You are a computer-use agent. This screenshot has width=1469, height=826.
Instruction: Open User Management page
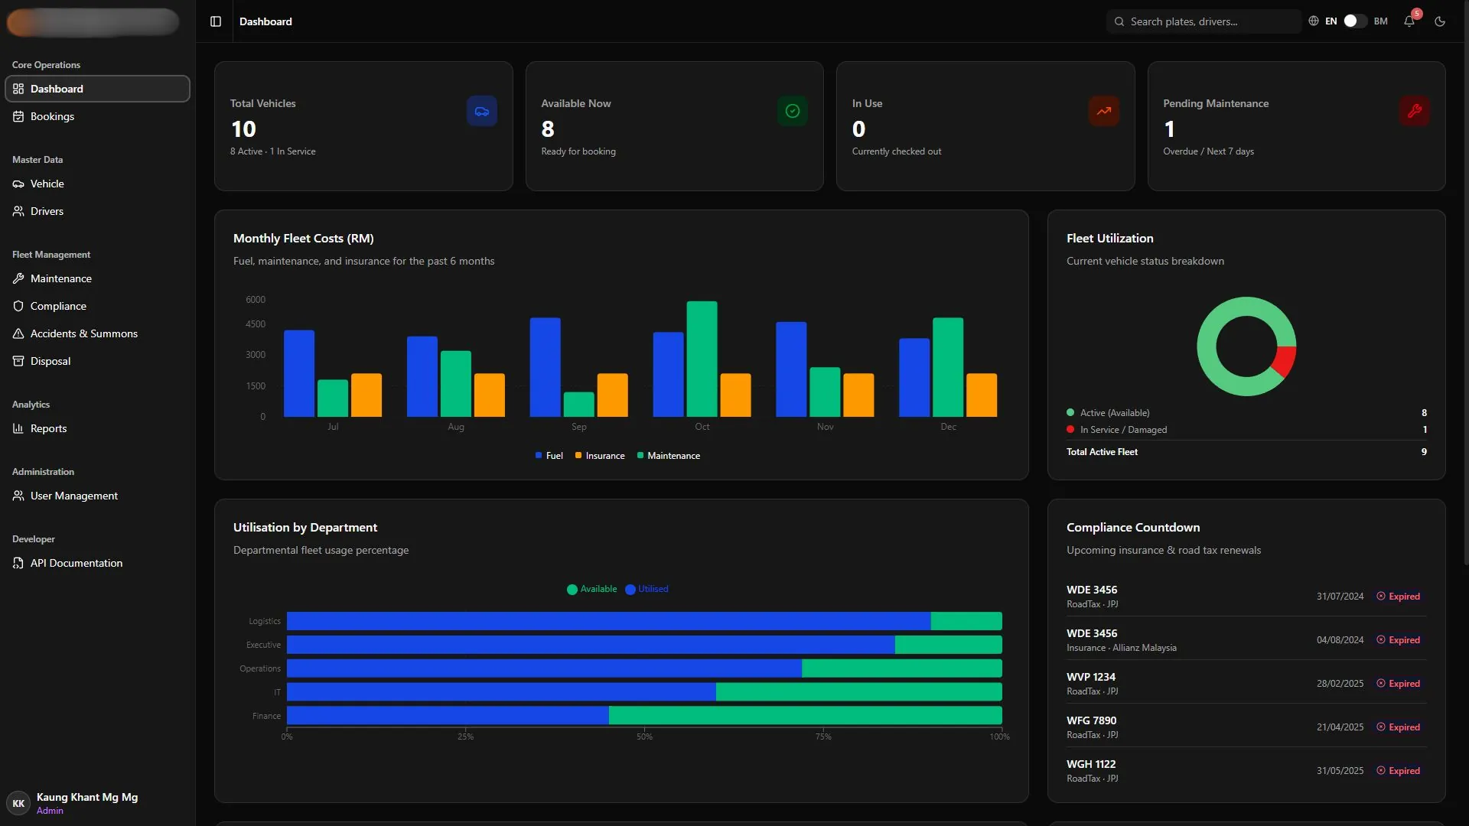point(97,496)
